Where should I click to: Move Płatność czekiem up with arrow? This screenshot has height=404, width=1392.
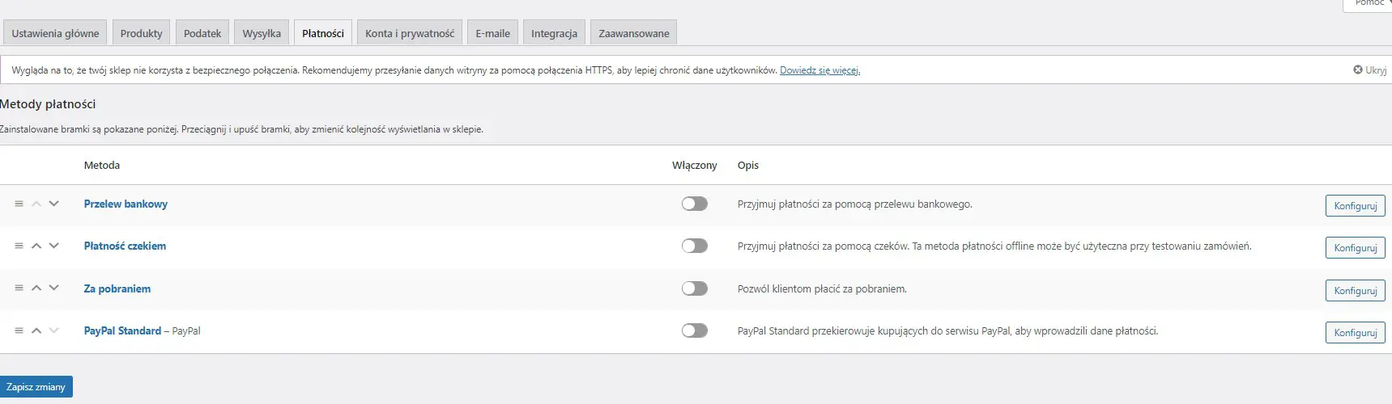36,246
